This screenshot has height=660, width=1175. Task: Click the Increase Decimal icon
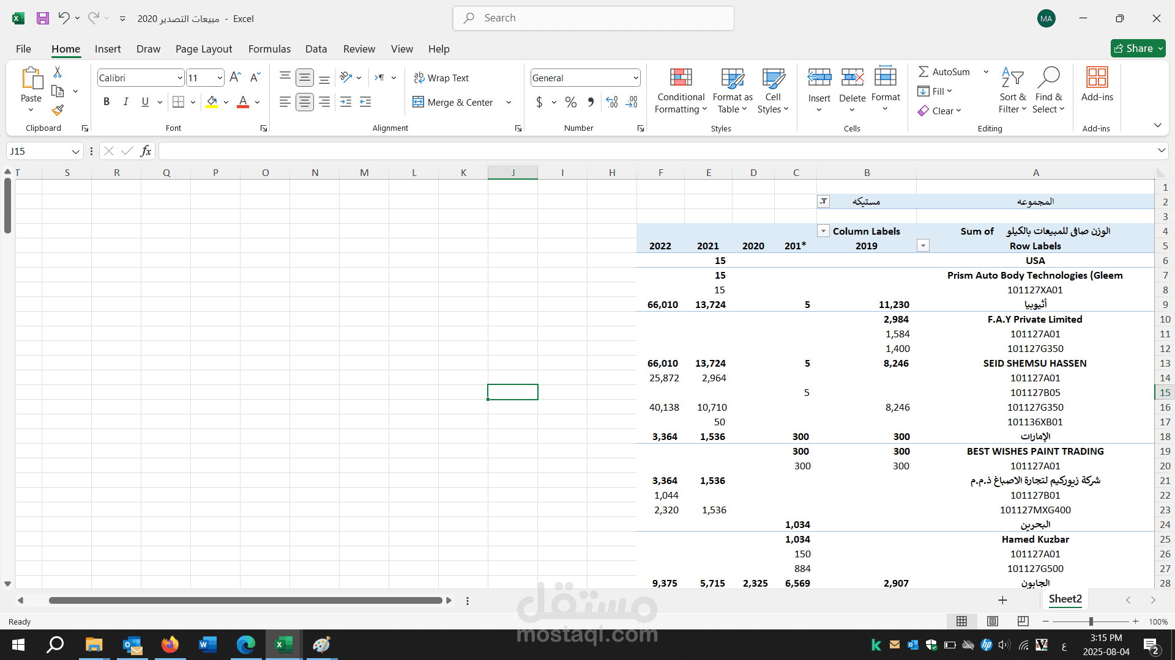(x=612, y=102)
